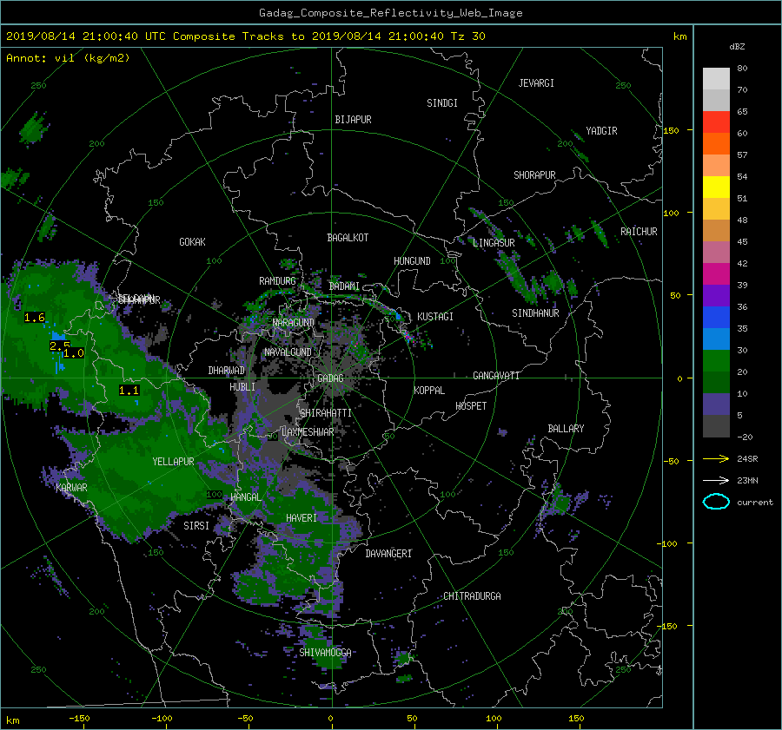Click the BALLARY city label
The width and height of the screenshot is (782, 730).
566,429
